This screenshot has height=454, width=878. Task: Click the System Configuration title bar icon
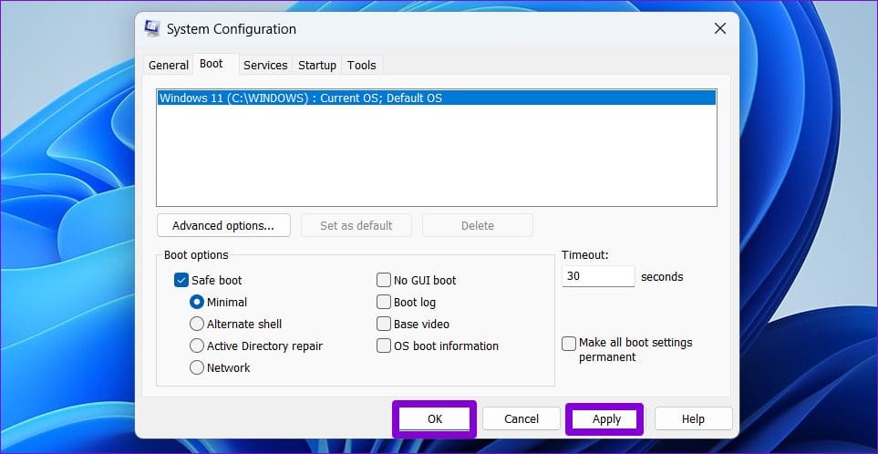[151, 28]
